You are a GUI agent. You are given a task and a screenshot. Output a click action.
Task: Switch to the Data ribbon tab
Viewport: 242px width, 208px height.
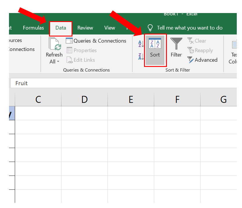pyautogui.click(x=61, y=28)
